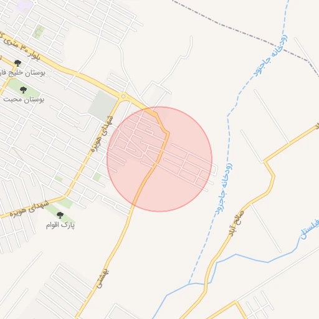The height and width of the screenshot is (319, 319).
Task: Click the purple shaded block at top-left
Action: pos(24,6)
